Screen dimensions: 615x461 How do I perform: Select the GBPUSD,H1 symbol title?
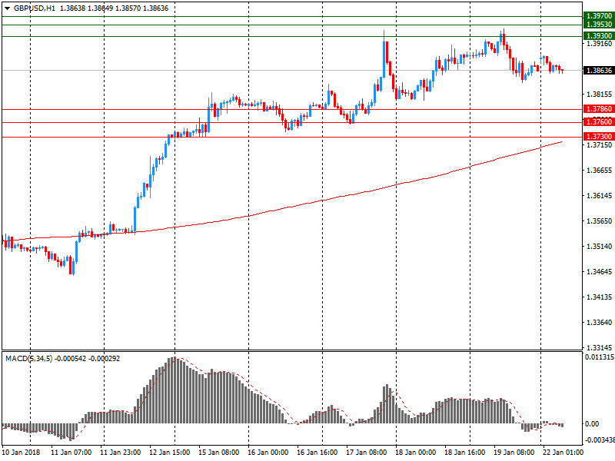pos(35,8)
